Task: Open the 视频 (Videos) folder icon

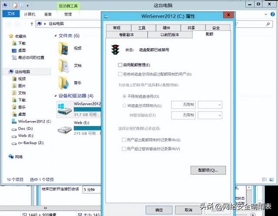Action: [x=63, y=47]
